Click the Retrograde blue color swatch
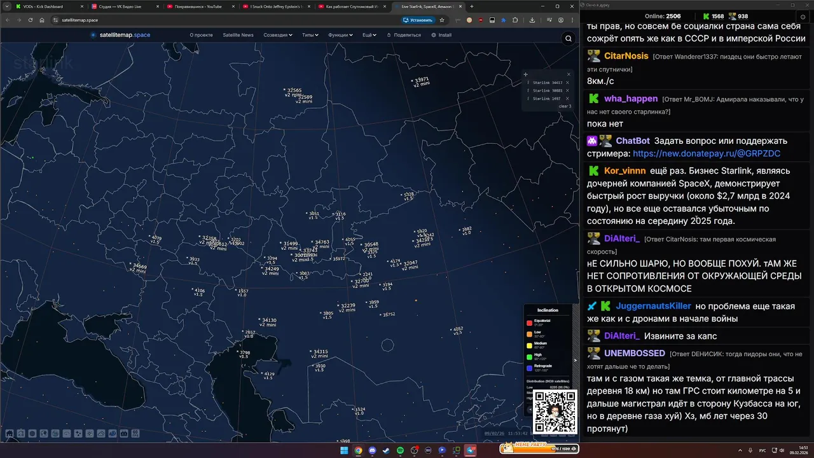Image resolution: width=814 pixels, height=458 pixels. (529, 368)
